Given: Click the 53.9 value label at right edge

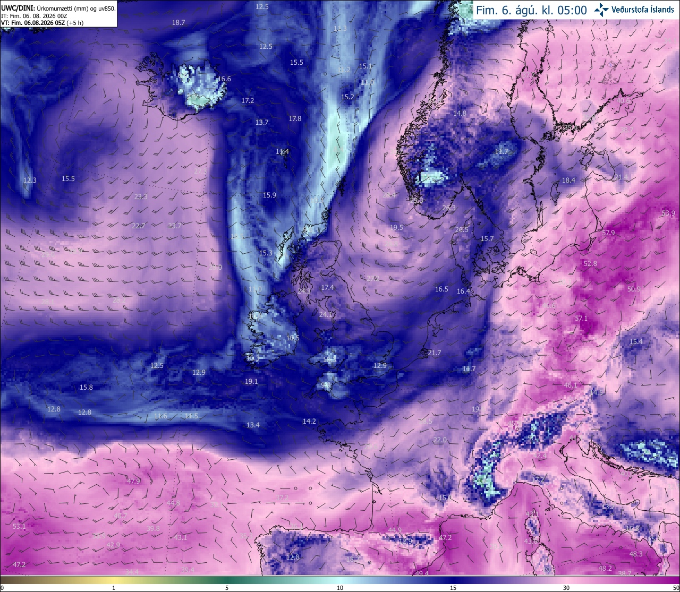Looking at the screenshot, I should coord(668,213).
